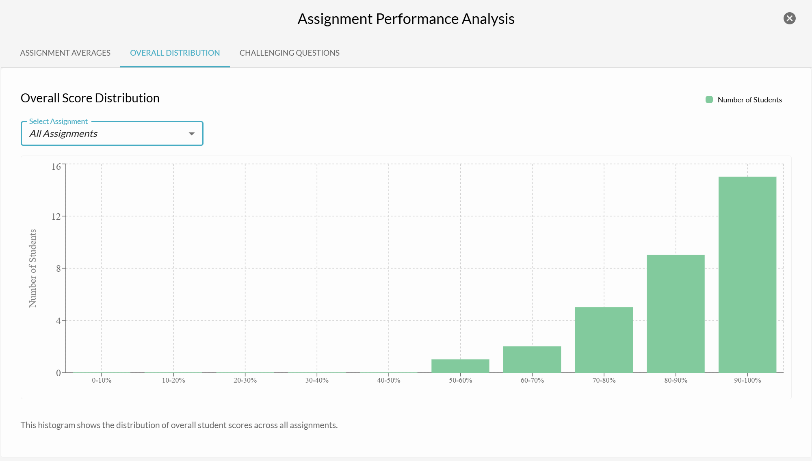Click the Number of Students legend label

[x=749, y=100]
